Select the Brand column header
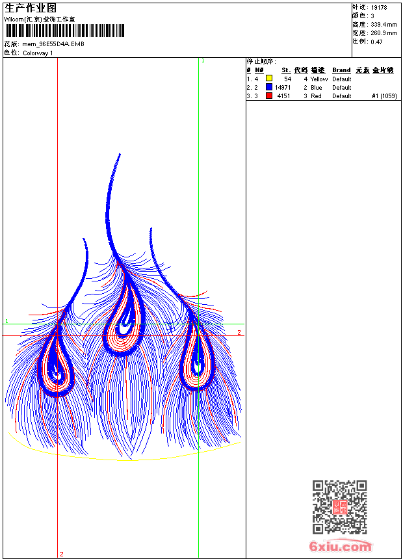 (341, 70)
